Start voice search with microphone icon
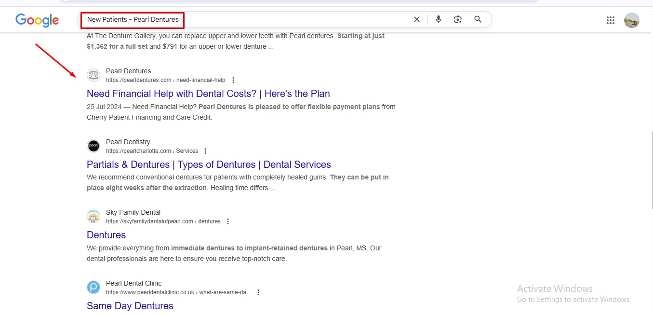Viewport: 653px width, 315px height. pos(438,19)
